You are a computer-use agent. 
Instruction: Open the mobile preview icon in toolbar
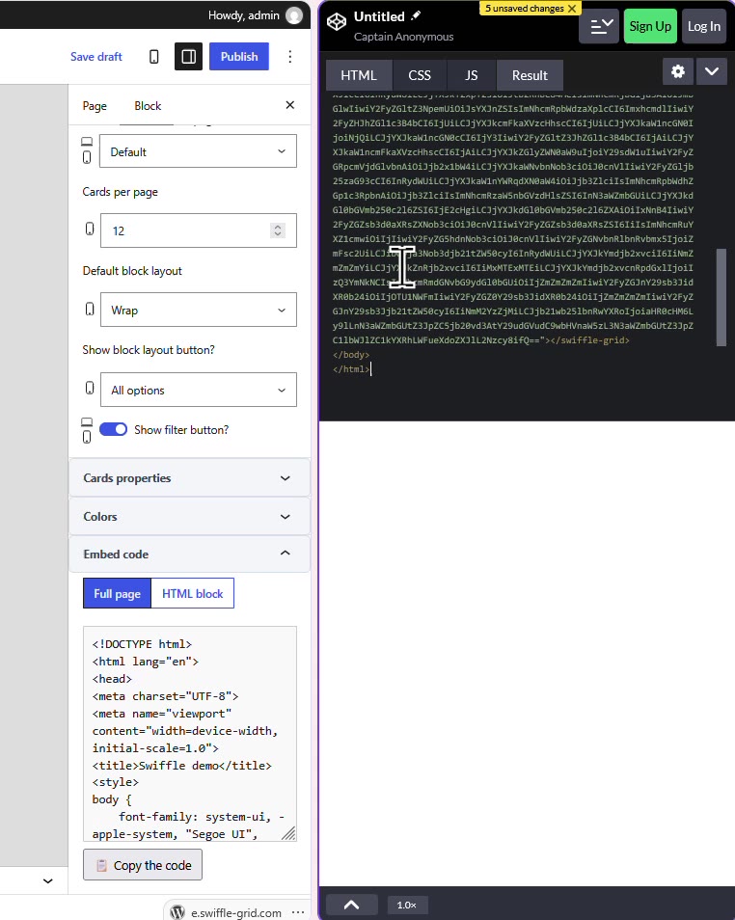point(153,56)
